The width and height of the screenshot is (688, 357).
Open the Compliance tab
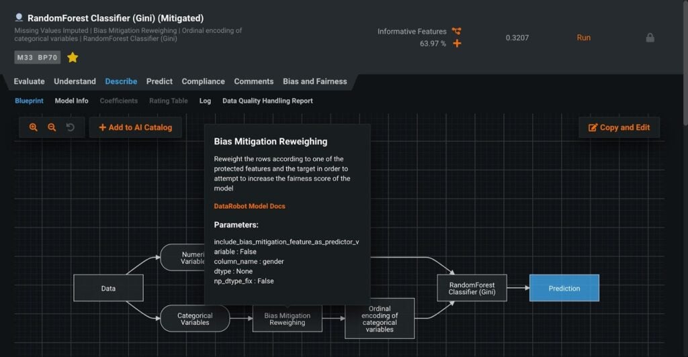(203, 81)
